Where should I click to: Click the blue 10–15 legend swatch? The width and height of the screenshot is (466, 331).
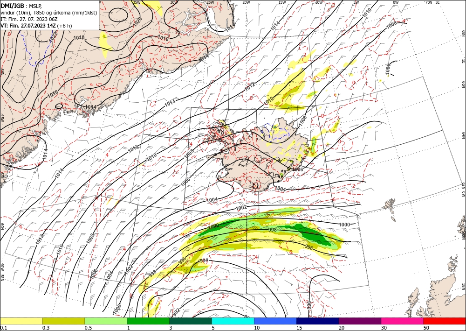pyautogui.click(x=275, y=321)
